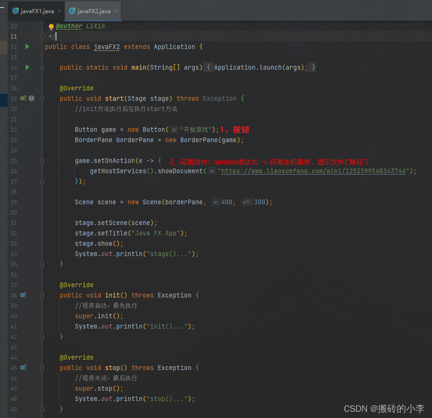Image resolution: width=432 pixels, height=418 pixels.
Task: Click the @Override annotation above start
Action: 77,88
